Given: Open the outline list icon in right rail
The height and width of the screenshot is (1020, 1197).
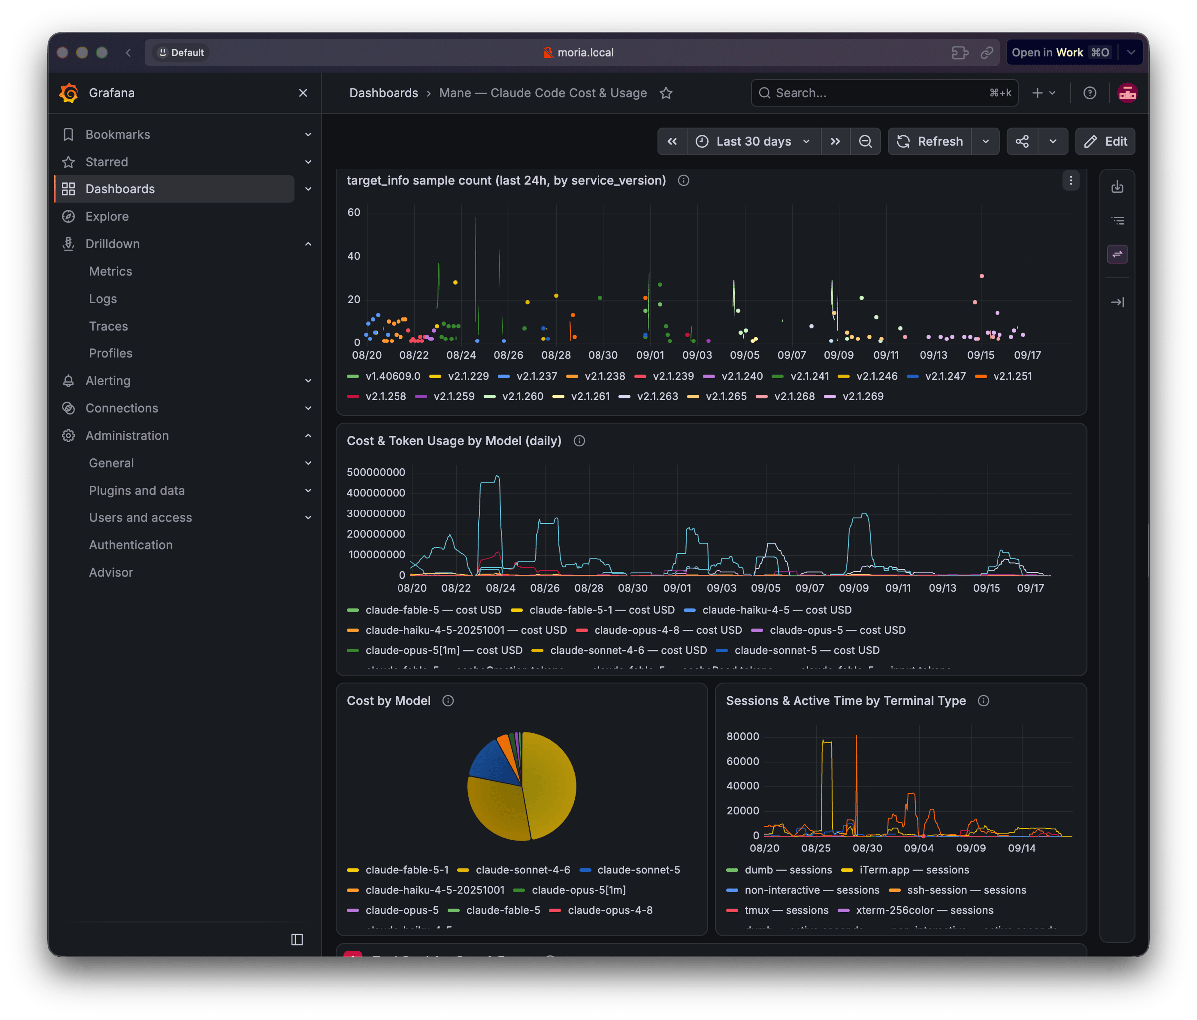Looking at the screenshot, I should click(x=1117, y=221).
